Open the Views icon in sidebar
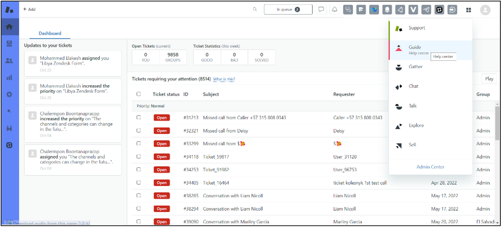 [x=9, y=44]
